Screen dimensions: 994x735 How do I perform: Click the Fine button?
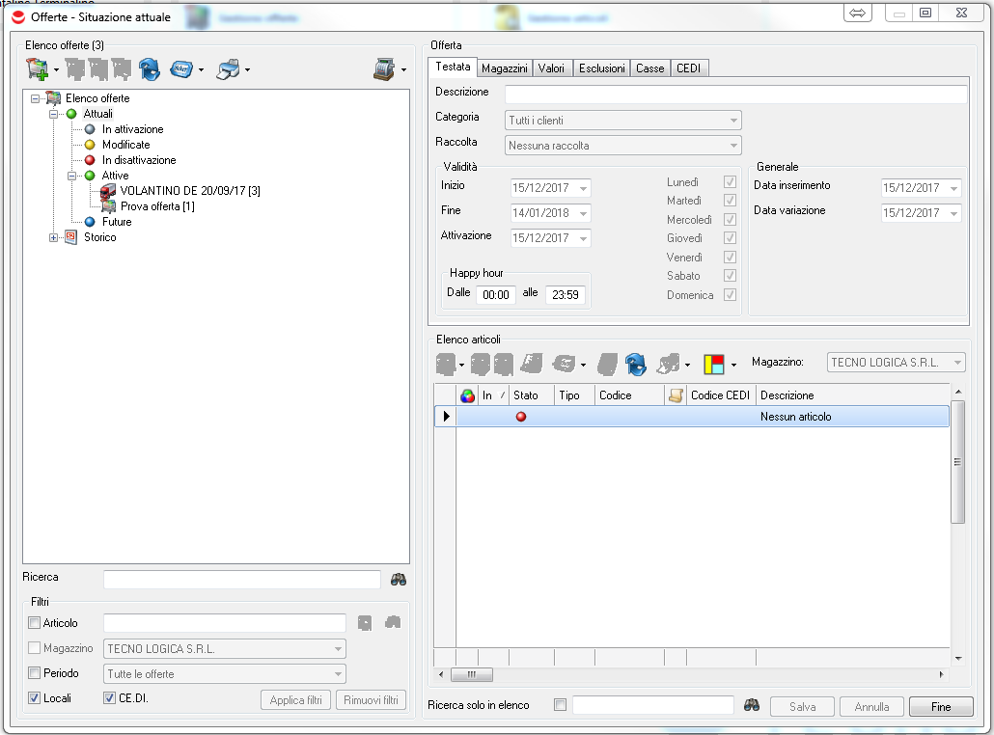(941, 706)
